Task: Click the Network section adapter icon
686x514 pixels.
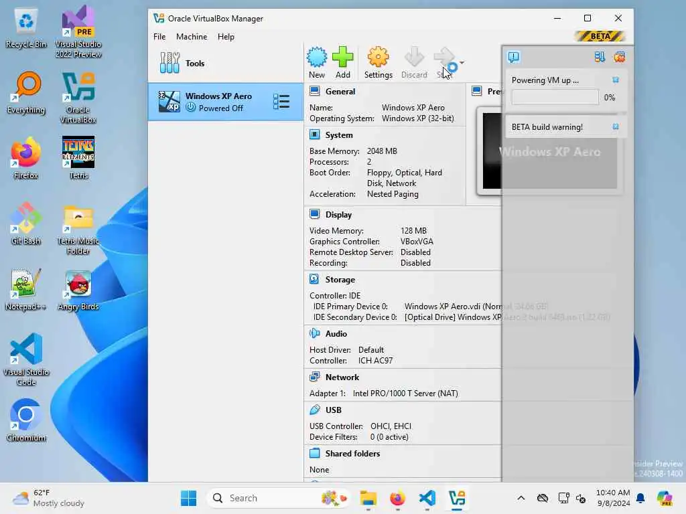Action: coord(315,377)
